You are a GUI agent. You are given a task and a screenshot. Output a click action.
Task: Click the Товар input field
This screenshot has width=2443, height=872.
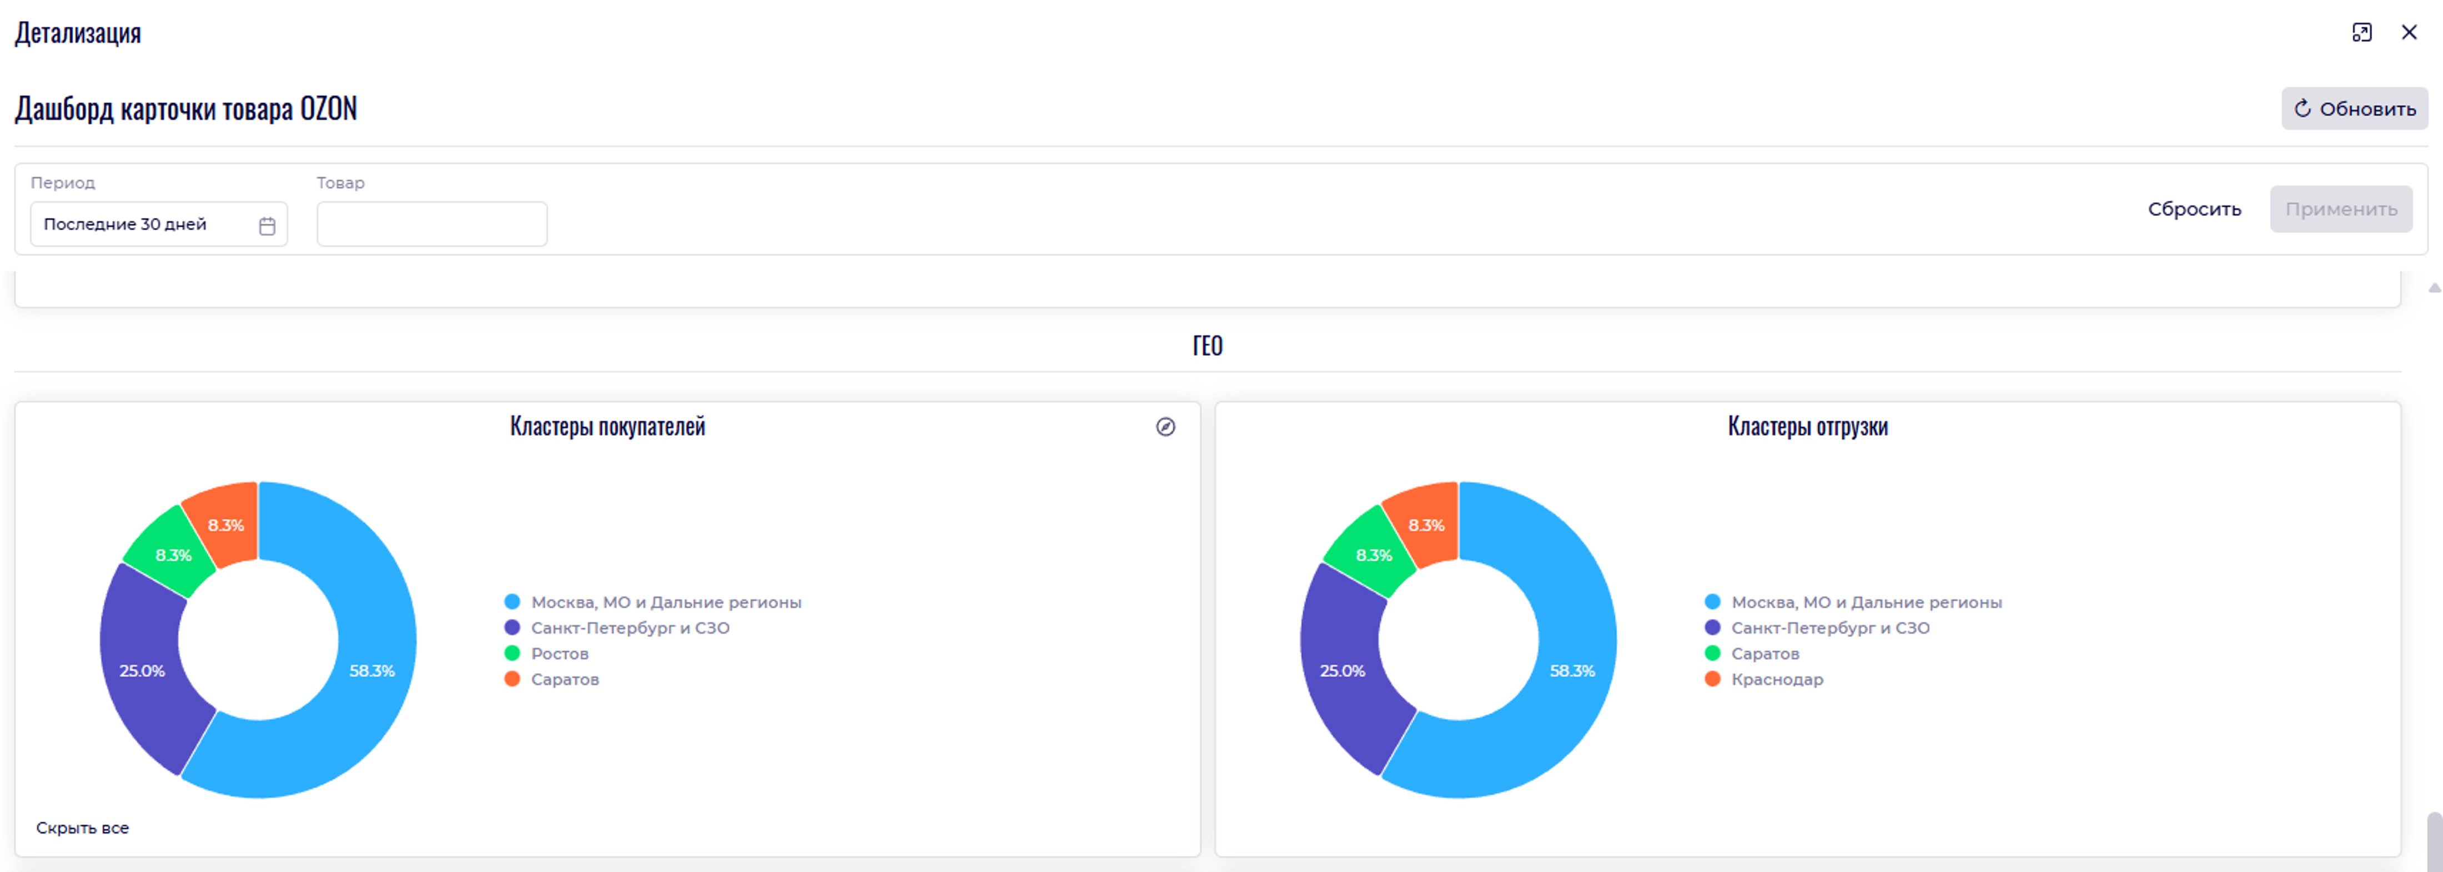tap(431, 225)
